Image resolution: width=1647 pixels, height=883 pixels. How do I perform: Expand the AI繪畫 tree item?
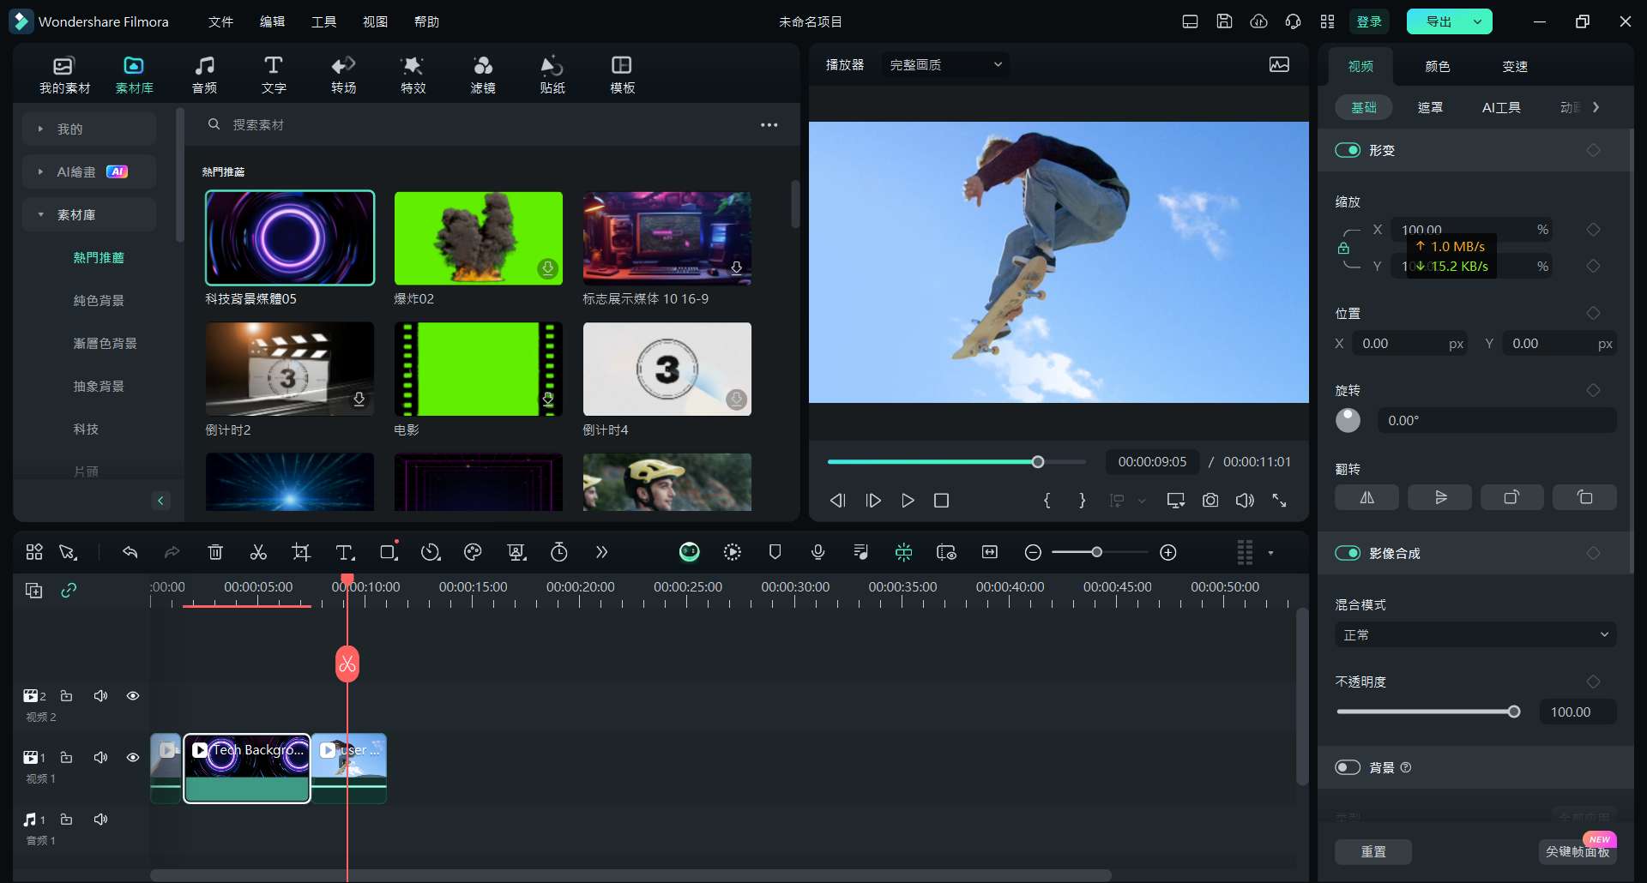coord(40,172)
